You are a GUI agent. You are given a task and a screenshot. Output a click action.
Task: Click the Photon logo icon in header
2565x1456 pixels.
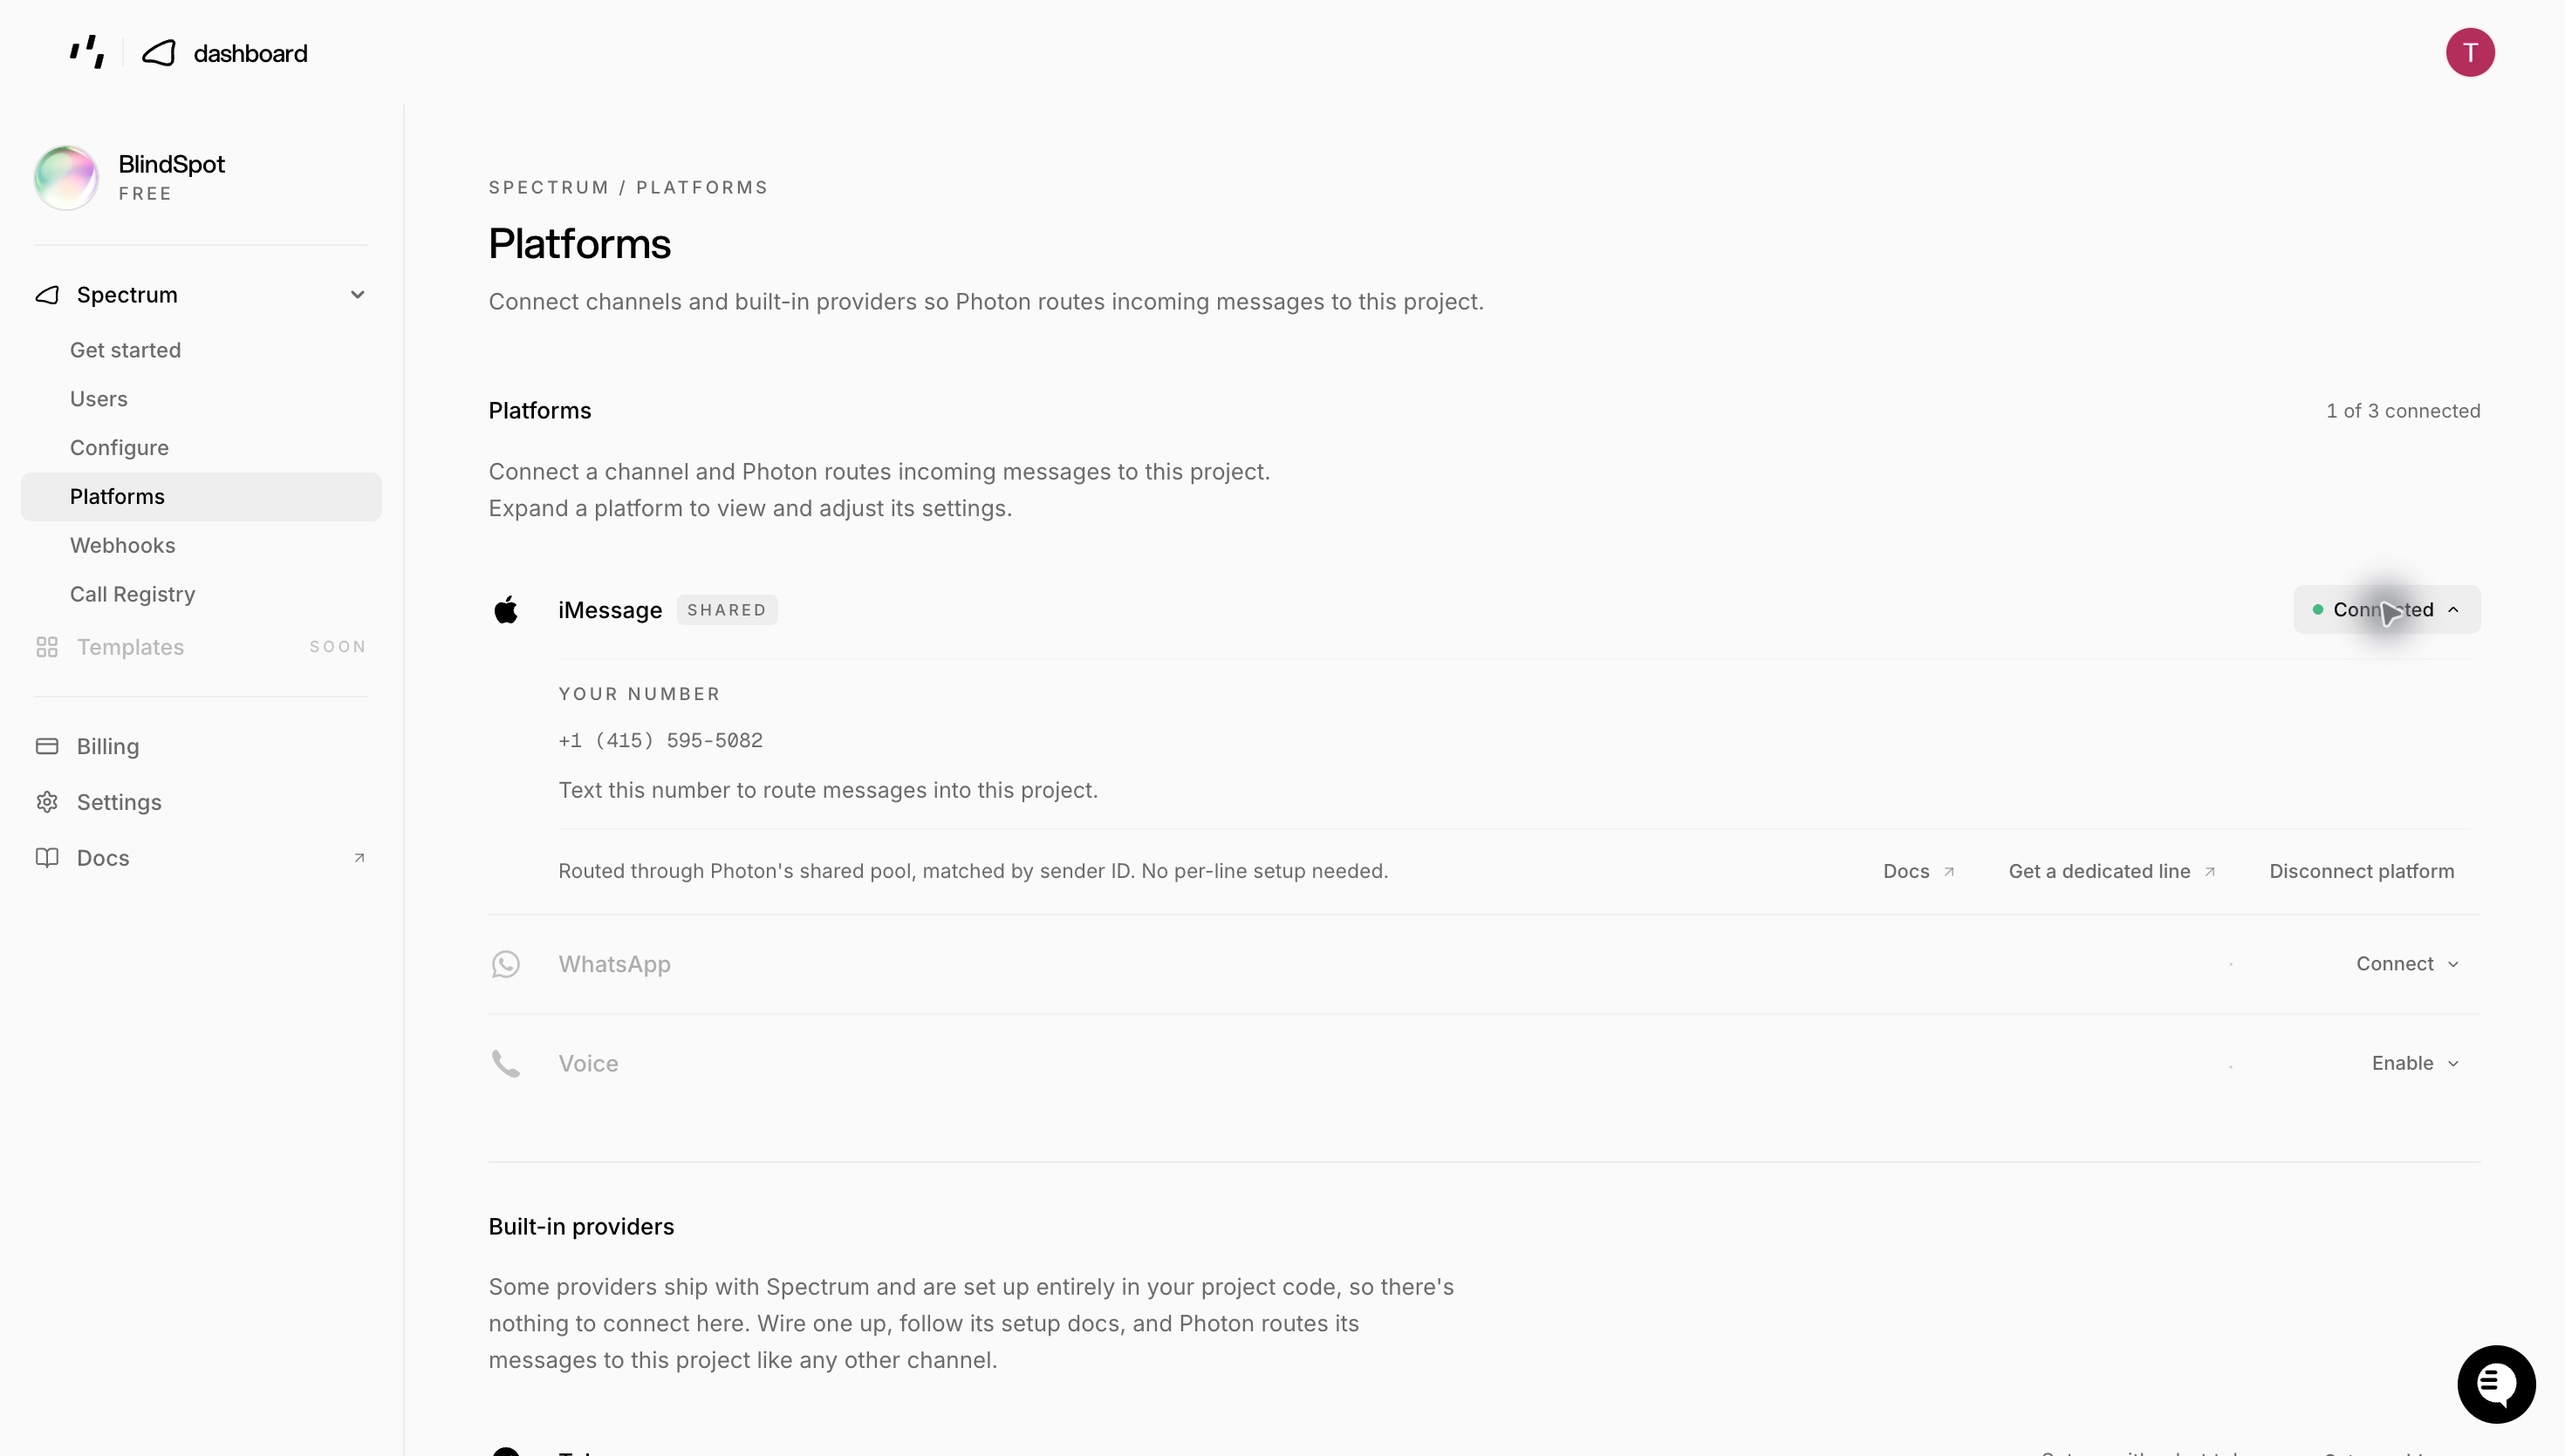(87, 52)
